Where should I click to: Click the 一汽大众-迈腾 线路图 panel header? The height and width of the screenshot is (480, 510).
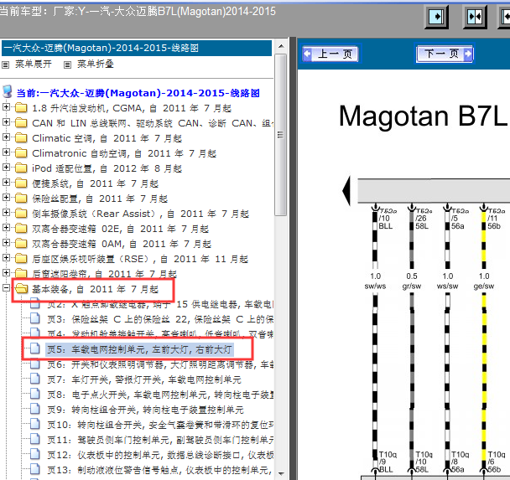(137, 49)
